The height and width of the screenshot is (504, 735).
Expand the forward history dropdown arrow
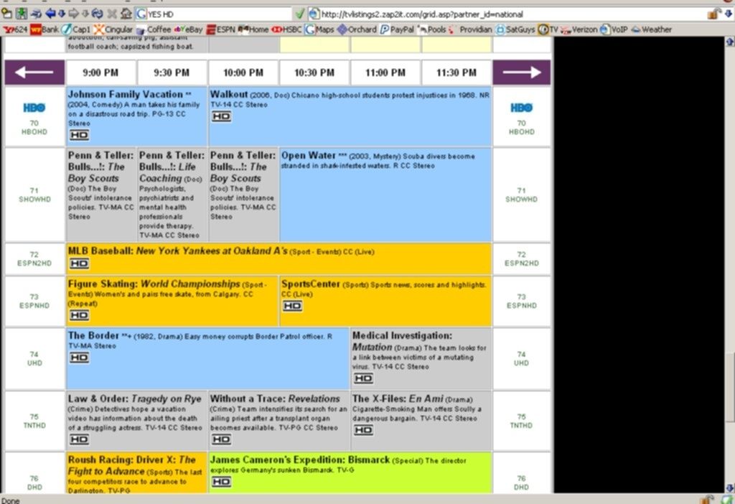click(85, 14)
